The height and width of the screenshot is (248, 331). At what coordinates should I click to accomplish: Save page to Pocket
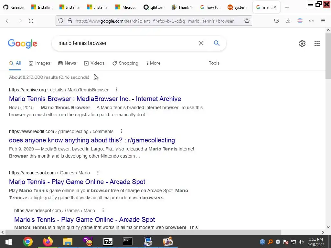point(277,21)
